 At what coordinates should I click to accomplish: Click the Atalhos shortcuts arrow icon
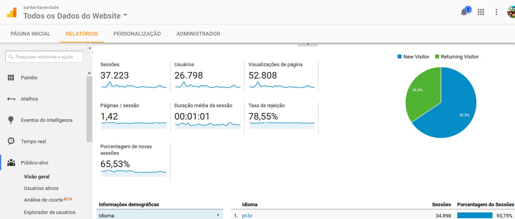pos(11,99)
